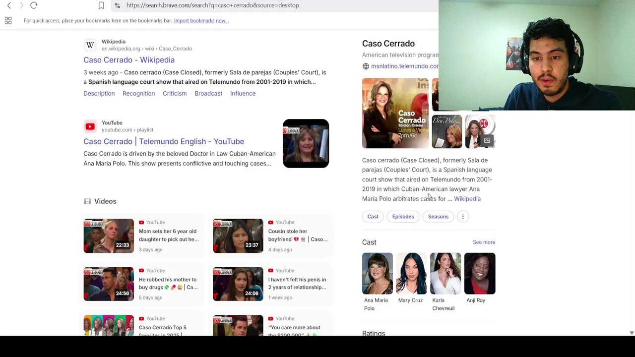
Task: Click the 'Caso Cerrado' infobox heading
Action: coord(388,44)
